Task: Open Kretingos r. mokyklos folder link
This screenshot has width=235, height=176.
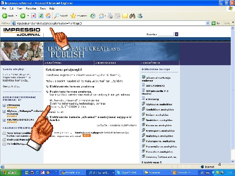Action: click(x=160, y=131)
